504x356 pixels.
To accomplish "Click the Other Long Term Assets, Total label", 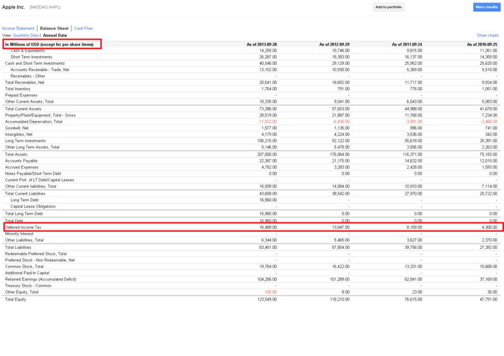I will (32, 147).
